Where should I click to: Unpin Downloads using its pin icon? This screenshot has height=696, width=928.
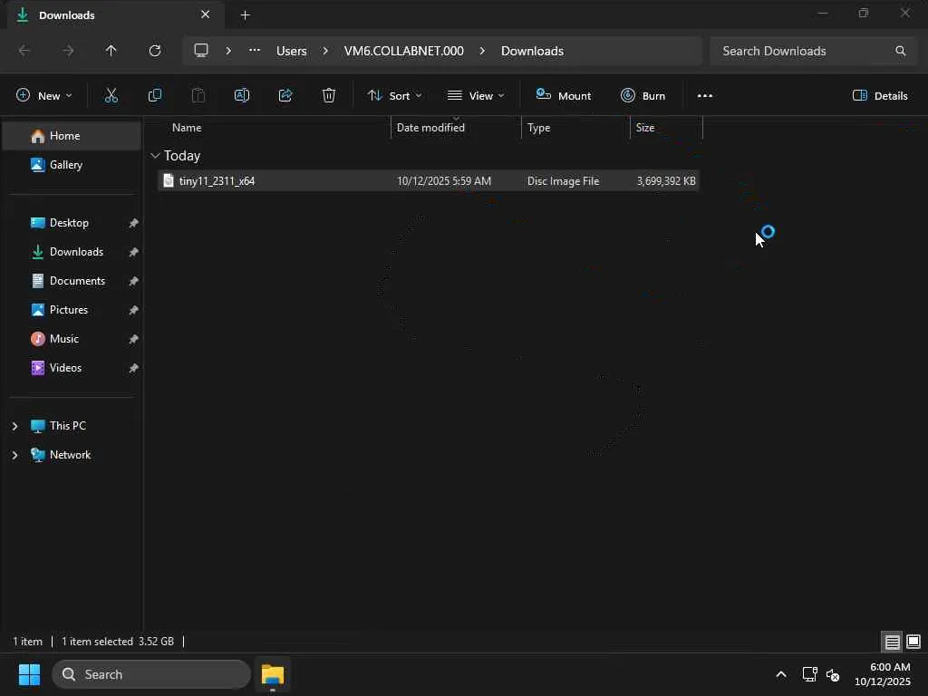click(x=134, y=252)
